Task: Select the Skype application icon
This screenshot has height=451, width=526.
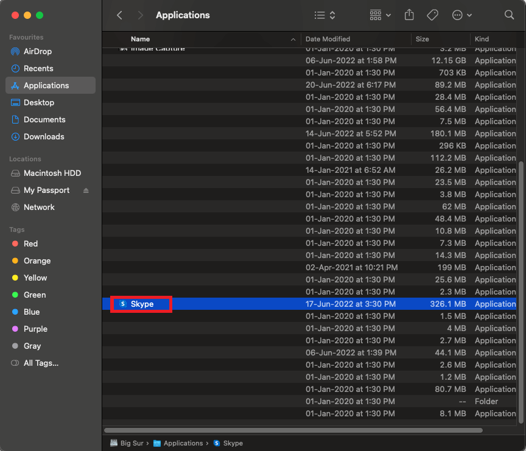Action: pyautogui.click(x=123, y=304)
